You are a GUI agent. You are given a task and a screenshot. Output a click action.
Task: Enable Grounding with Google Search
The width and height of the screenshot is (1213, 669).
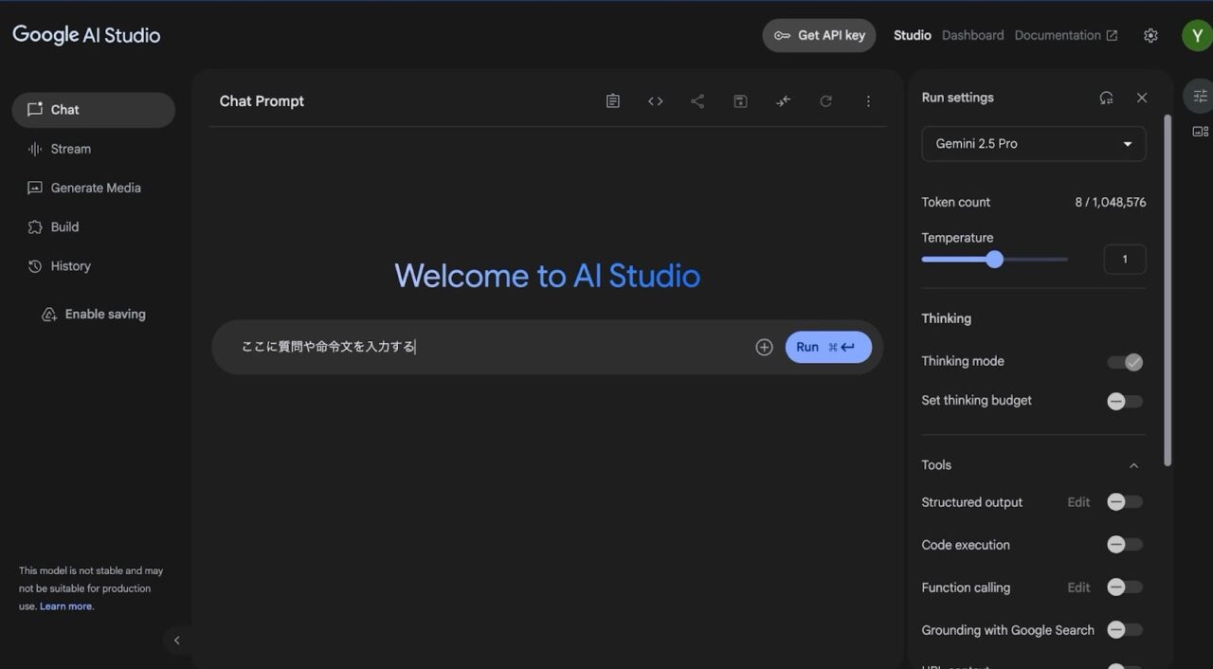[1125, 630]
